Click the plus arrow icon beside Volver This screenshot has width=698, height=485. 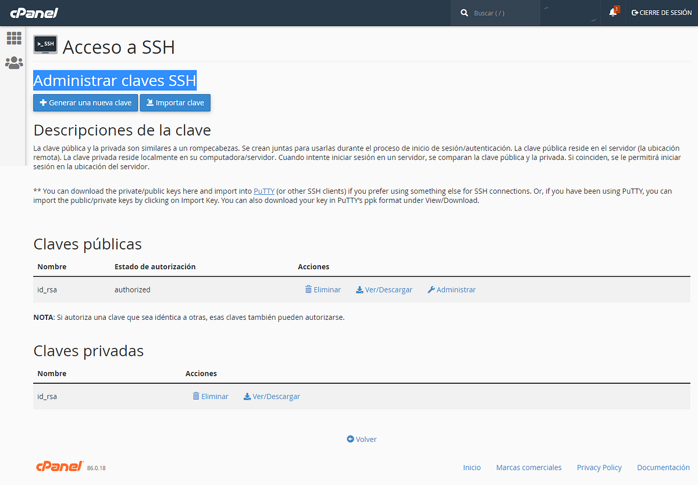tap(350, 439)
